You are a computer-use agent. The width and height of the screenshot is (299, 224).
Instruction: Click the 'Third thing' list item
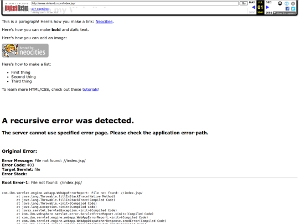click(22, 81)
